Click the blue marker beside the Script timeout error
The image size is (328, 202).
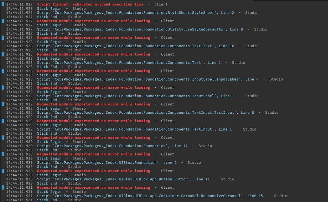[3, 4]
